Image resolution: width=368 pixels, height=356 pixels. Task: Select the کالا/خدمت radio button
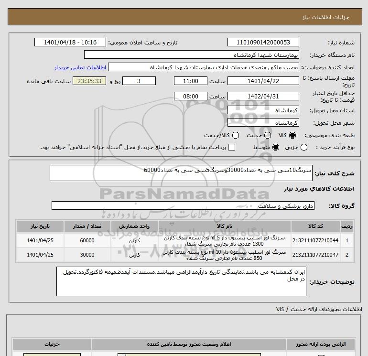click(236, 135)
